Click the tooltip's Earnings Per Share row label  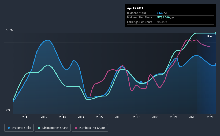(140, 22)
